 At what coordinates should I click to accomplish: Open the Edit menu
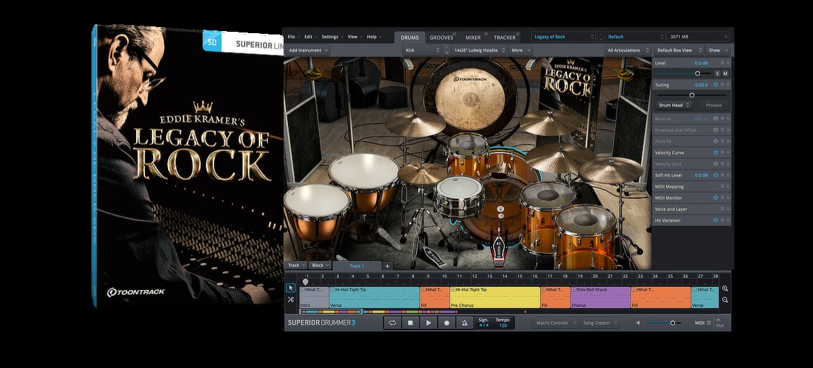tap(311, 37)
